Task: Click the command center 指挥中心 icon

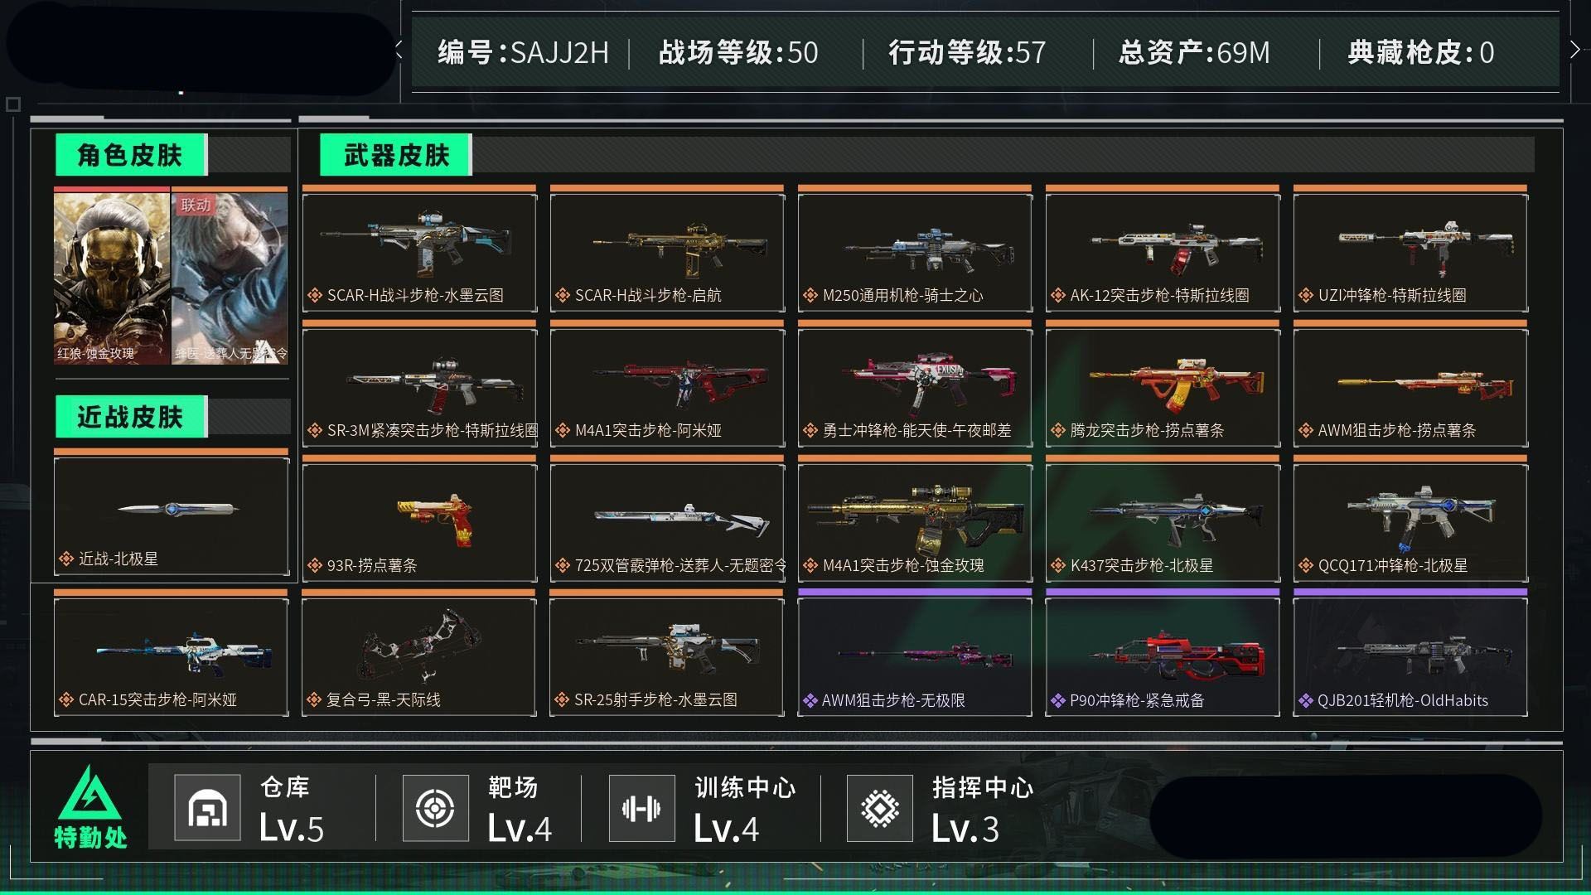Action: coord(880,807)
